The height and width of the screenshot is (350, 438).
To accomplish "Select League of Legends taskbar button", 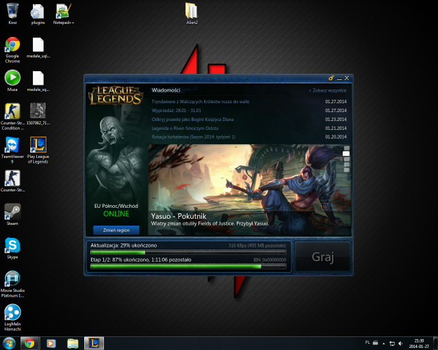I will tap(94, 343).
